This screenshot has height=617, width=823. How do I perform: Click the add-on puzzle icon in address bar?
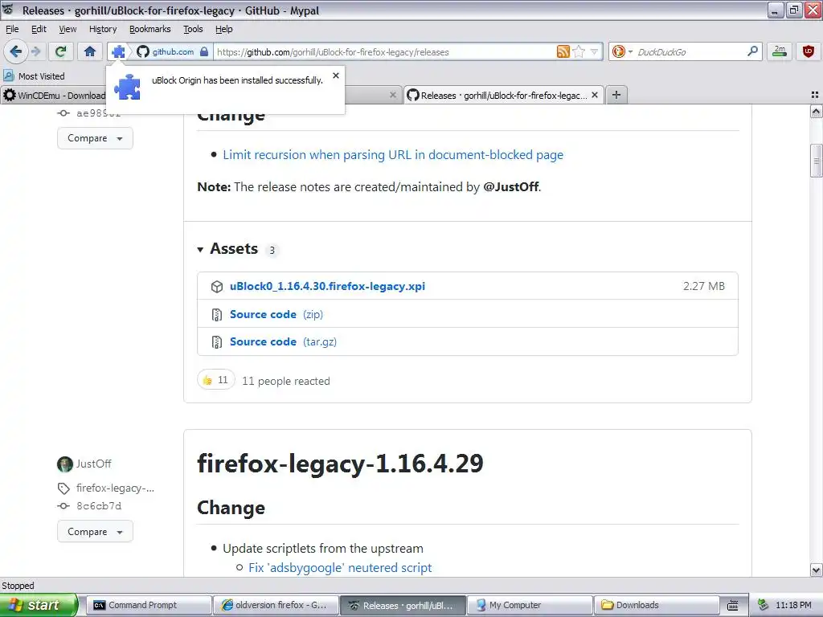point(119,51)
